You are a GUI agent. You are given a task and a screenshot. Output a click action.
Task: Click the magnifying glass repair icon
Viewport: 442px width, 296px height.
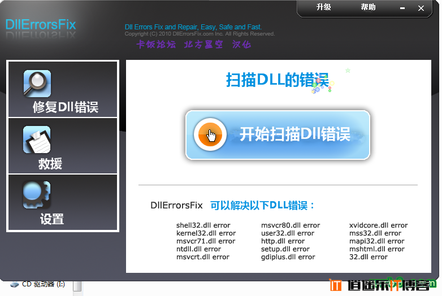(x=37, y=84)
